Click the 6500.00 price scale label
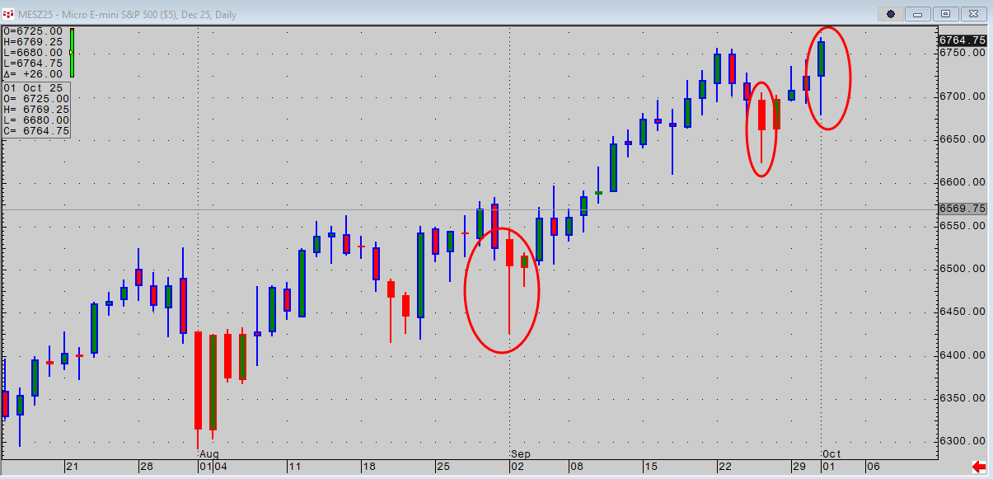 963,269
